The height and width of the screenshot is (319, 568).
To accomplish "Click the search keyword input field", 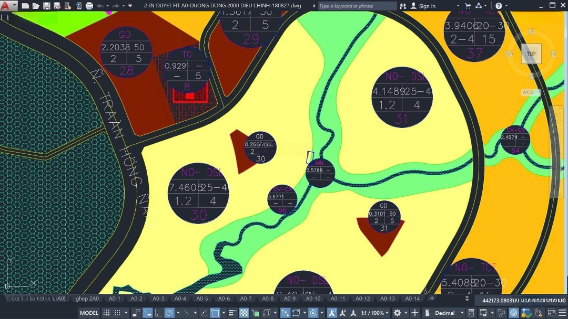I will [357, 6].
